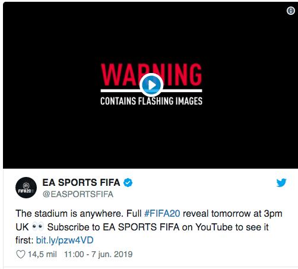
Task: Click the eyes emoji in the tweet
Action: pyautogui.click(x=38, y=227)
